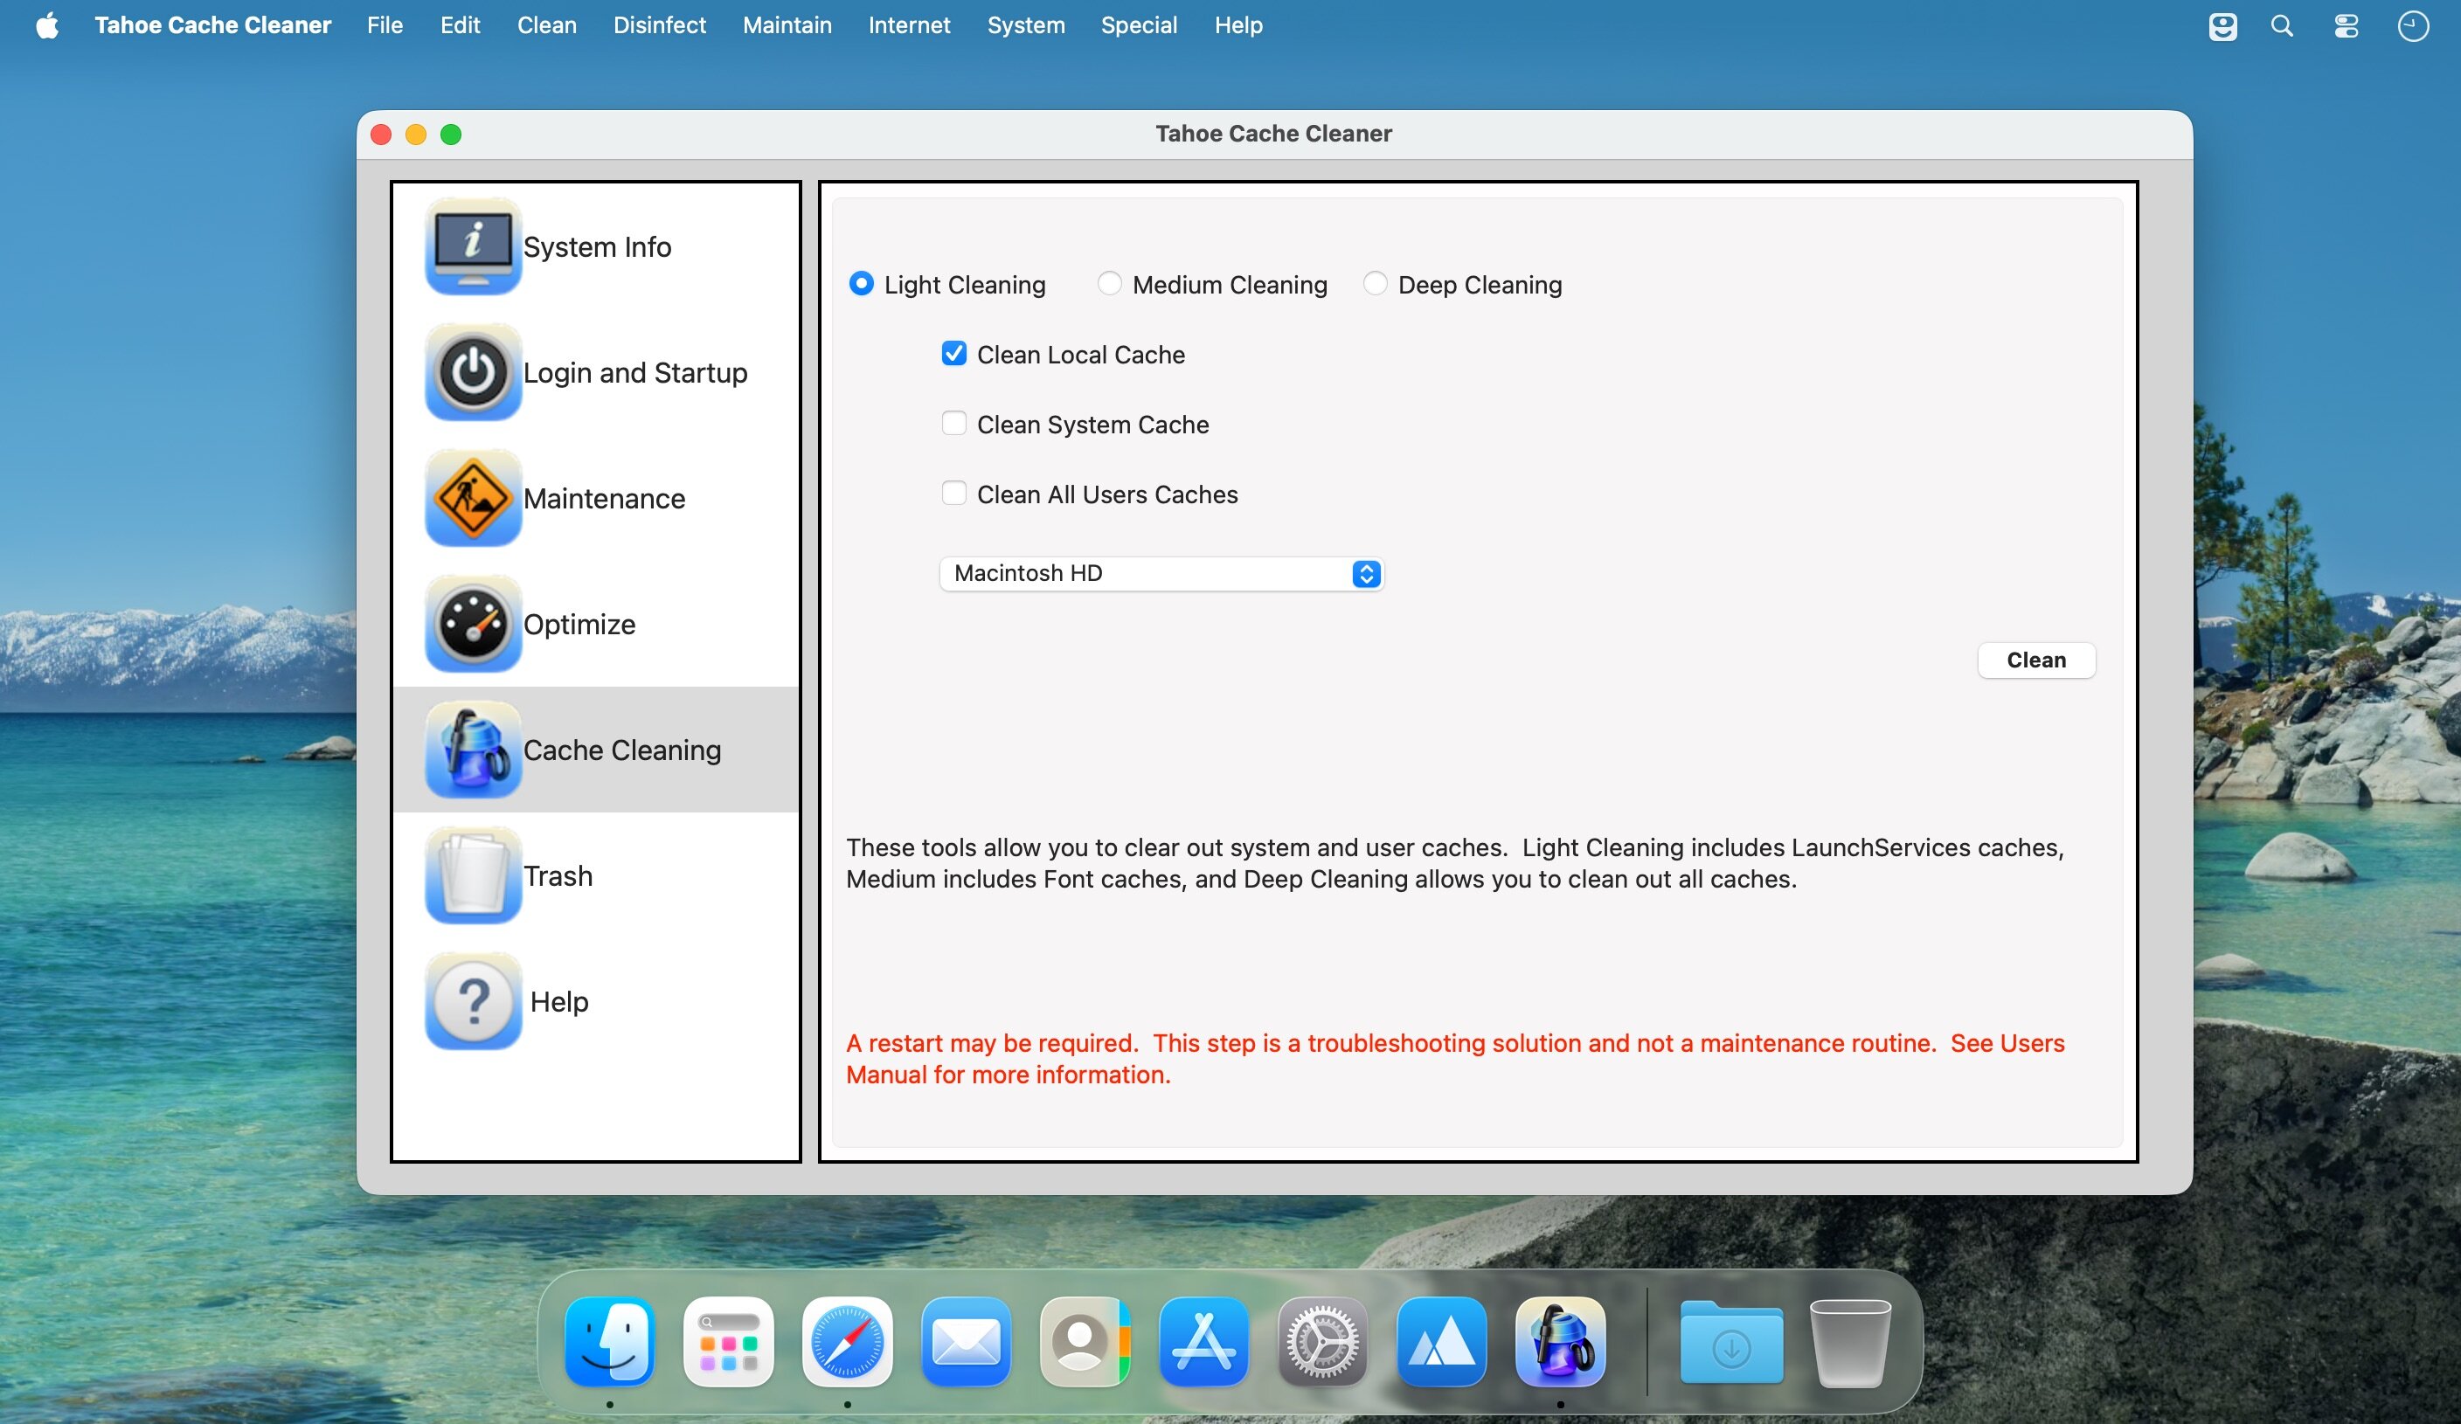Screen dimensions: 2461x1424
Task: Click Tahoe Cache Cleaner icon in Dock
Action: point(1561,1342)
